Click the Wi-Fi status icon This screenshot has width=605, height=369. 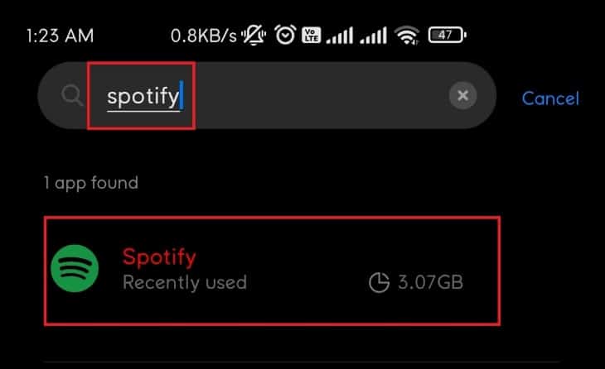(406, 36)
